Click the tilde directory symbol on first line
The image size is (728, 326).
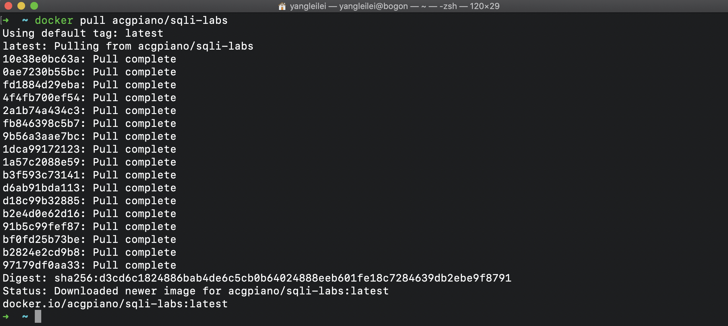point(25,20)
